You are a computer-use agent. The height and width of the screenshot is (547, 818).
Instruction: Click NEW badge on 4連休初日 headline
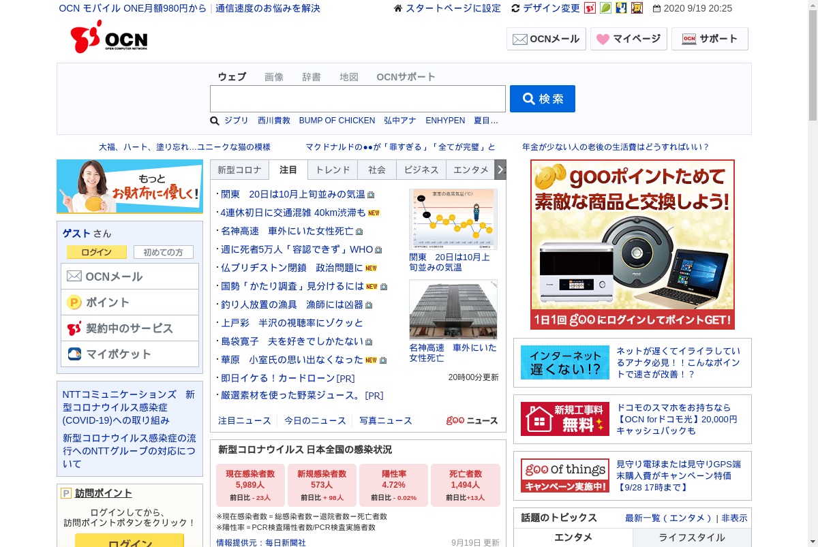(374, 213)
